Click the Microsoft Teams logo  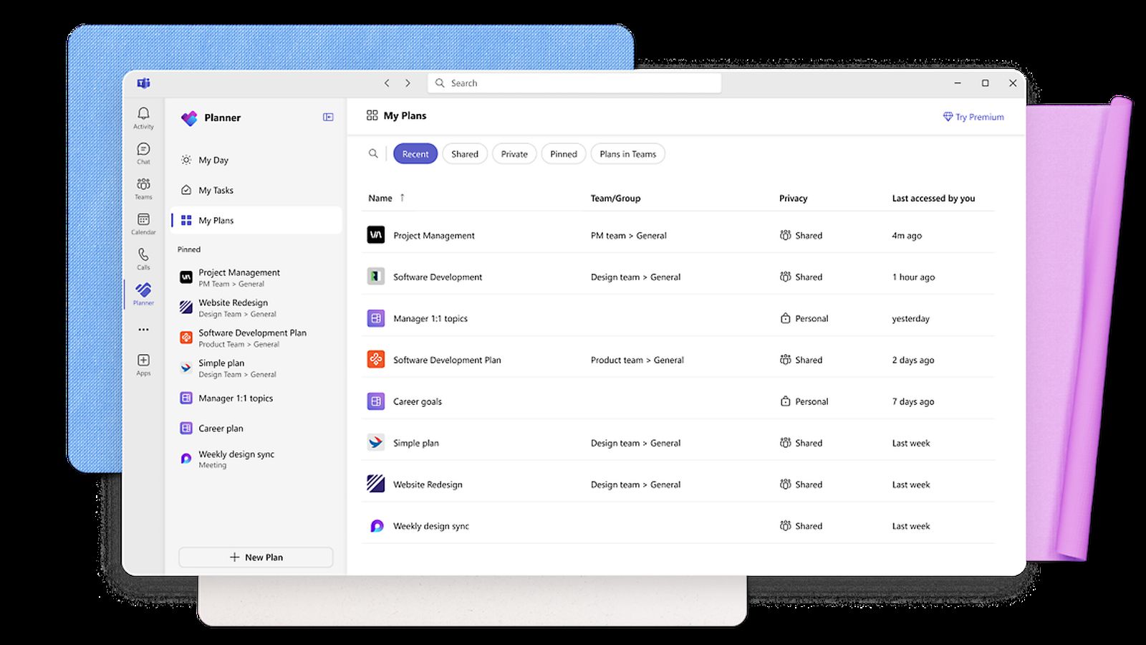143,83
